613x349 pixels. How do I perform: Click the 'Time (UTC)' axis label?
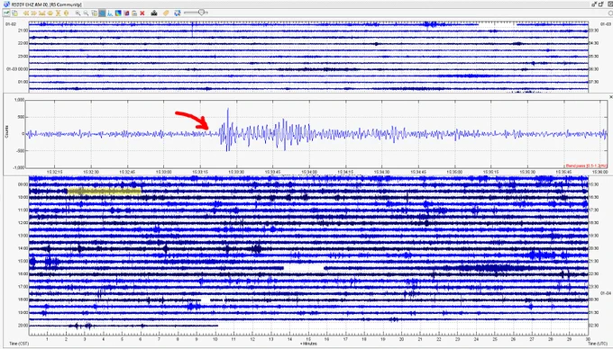click(x=599, y=344)
